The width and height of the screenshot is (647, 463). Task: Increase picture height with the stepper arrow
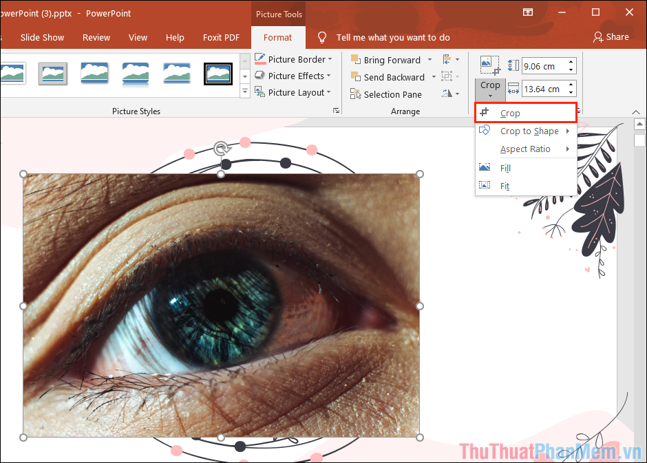(571, 61)
